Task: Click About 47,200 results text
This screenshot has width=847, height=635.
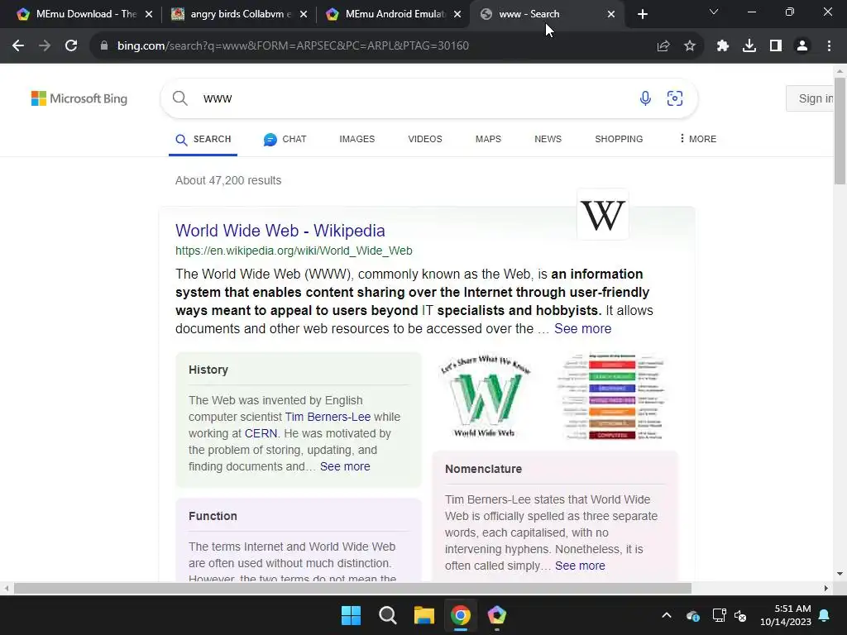Action: pos(228,180)
